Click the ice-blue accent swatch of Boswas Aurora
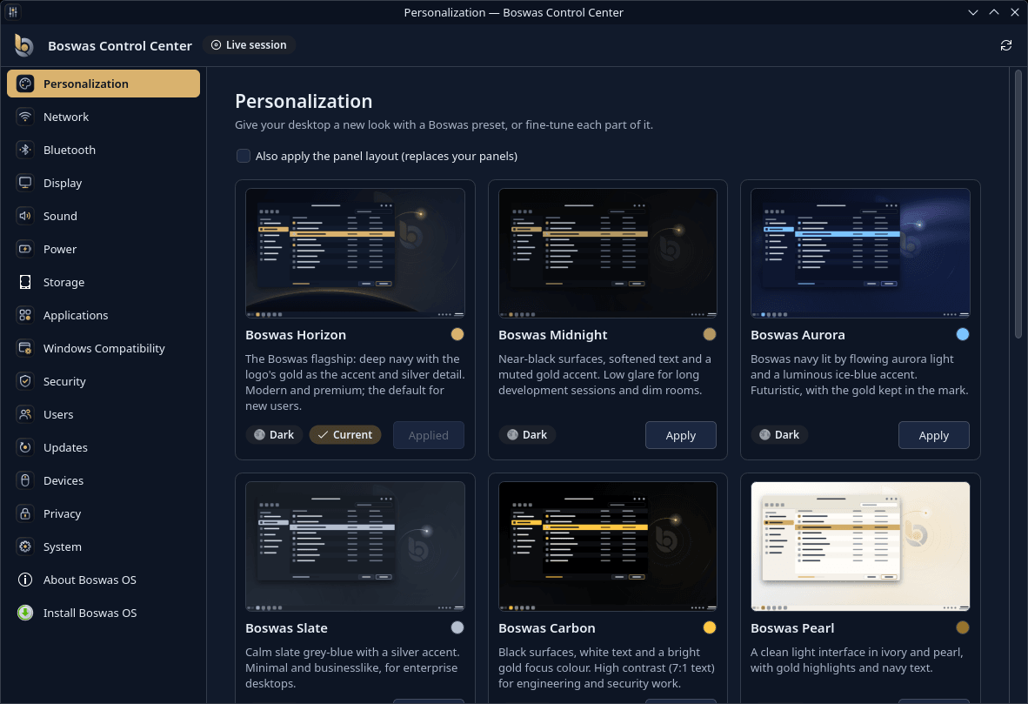 click(x=963, y=334)
